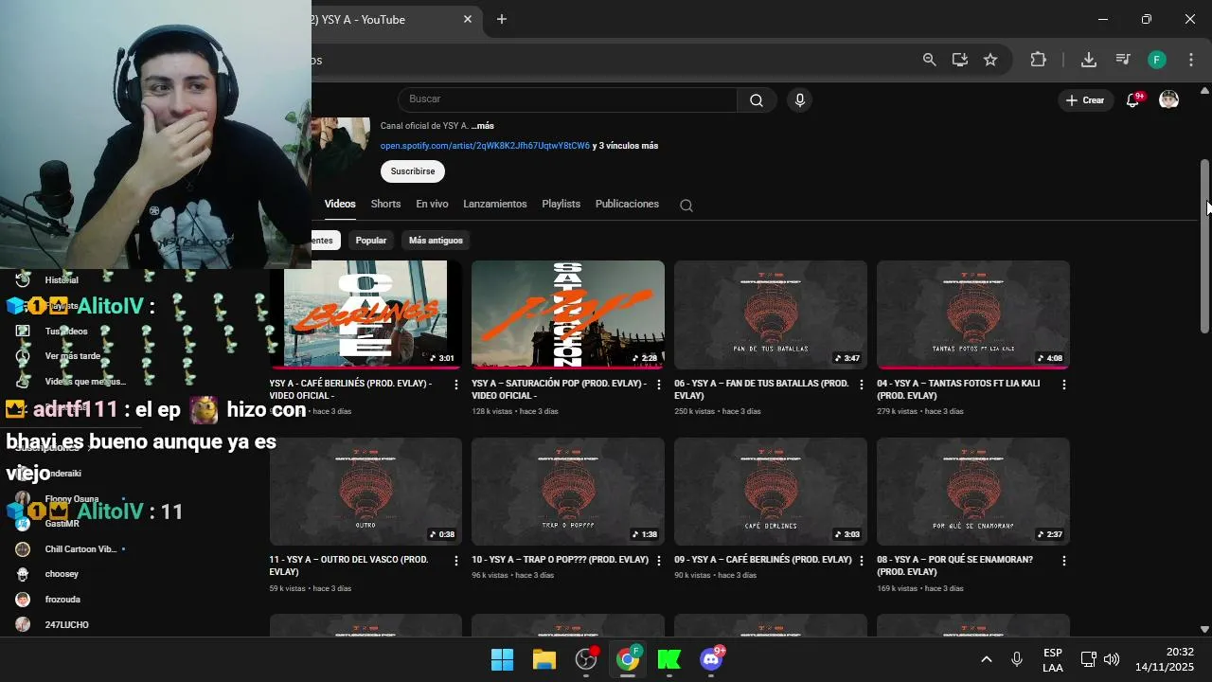Viewport: 1212px width, 682px height.
Task: Switch to the Lanzamientos tab
Action: (x=494, y=204)
